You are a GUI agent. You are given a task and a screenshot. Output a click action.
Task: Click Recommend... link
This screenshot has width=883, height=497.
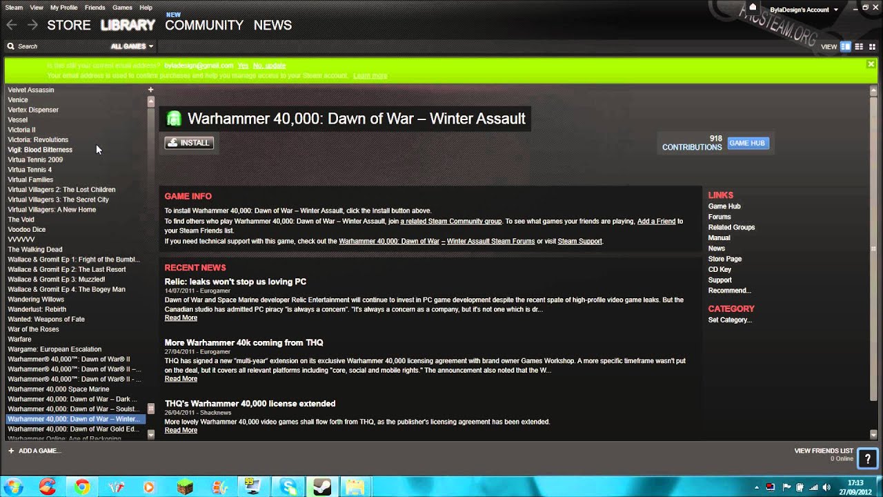coord(729,291)
